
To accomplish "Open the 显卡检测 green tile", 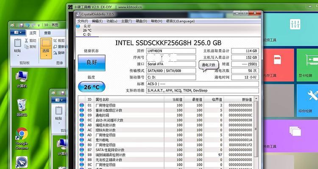I will (x=307, y=65).
